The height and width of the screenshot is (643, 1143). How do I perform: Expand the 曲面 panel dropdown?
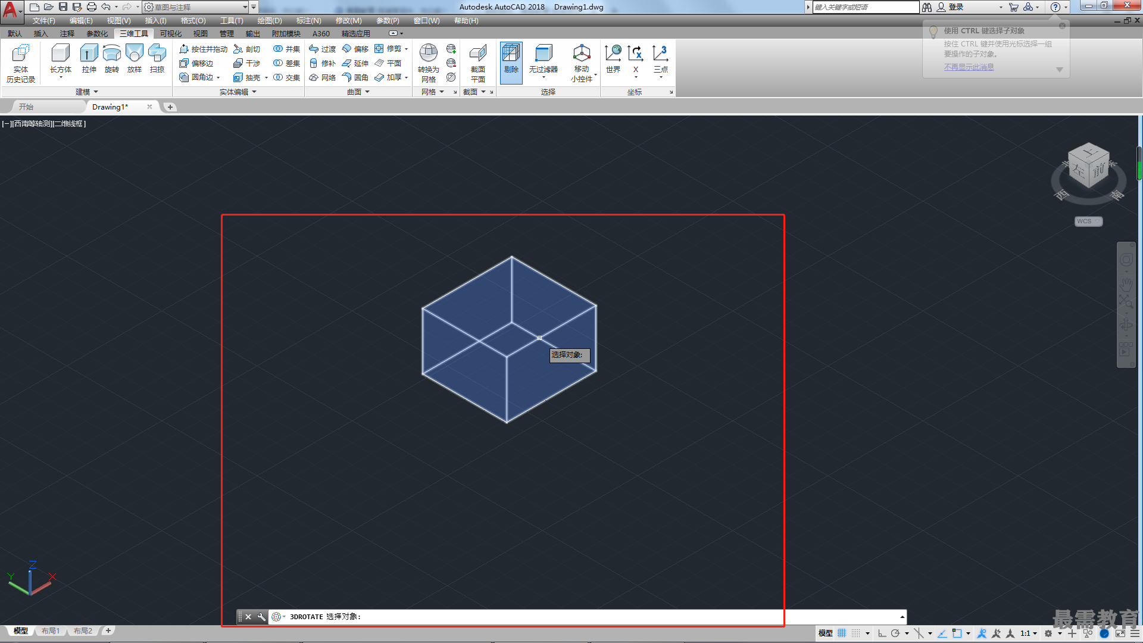click(x=358, y=92)
